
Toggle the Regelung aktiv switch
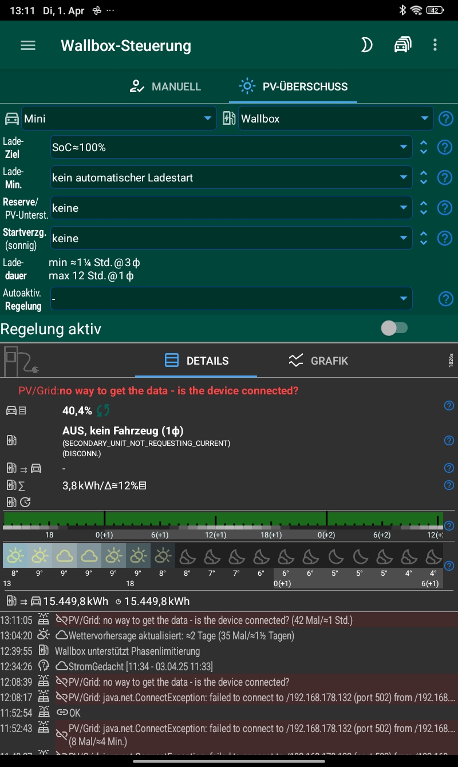394,328
